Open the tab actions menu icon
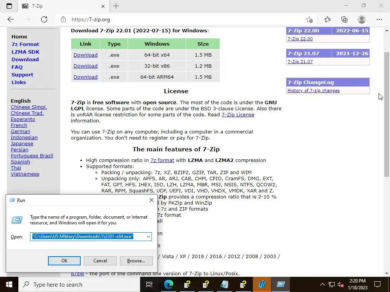The width and height of the screenshot is (390, 292). (9, 6)
